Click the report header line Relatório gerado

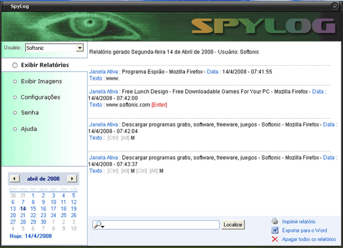pos(174,52)
